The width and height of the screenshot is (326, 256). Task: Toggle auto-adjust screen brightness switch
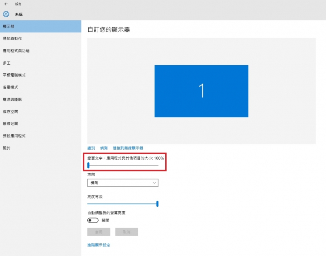tap(93, 220)
